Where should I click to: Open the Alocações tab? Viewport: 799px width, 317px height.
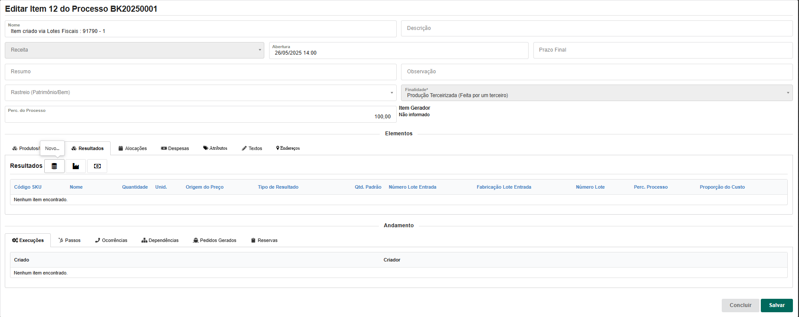click(132, 148)
